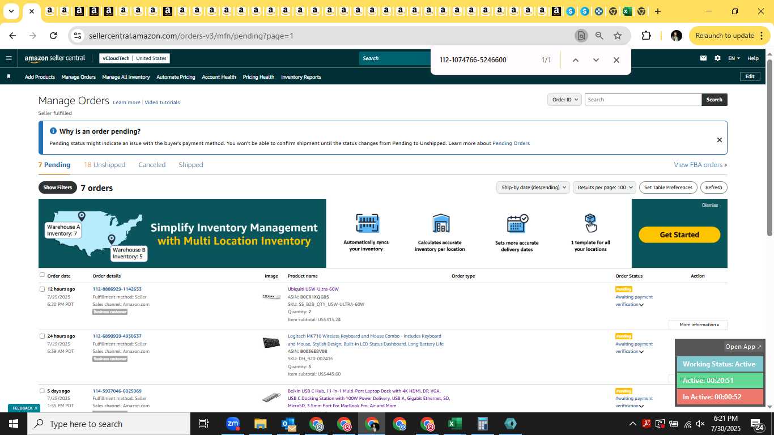Click the Windows Start button
Image resolution: width=774 pixels, height=435 pixels.
coord(14,424)
